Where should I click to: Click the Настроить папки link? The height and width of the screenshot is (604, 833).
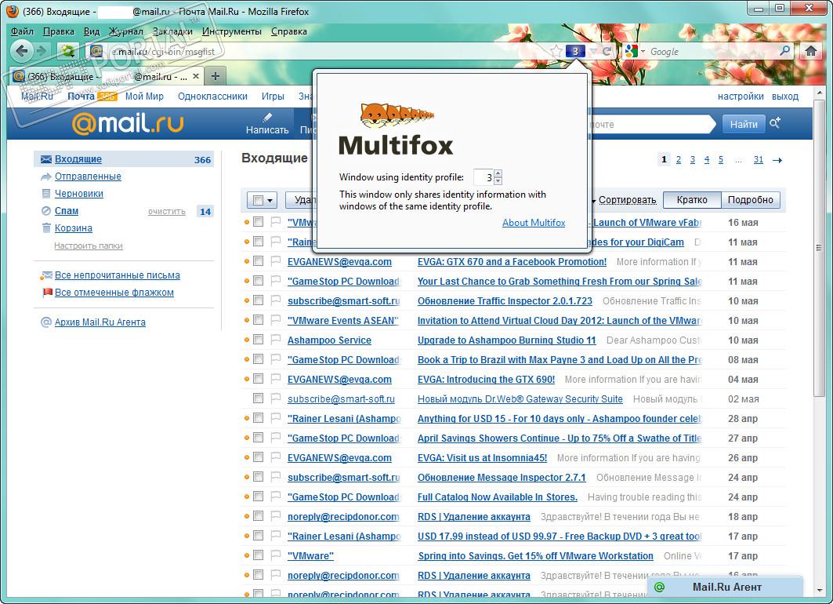(89, 246)
